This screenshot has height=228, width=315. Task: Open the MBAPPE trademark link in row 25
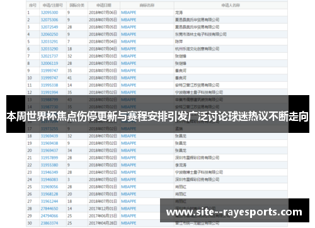pyautogui.click(x=129, y=187)
